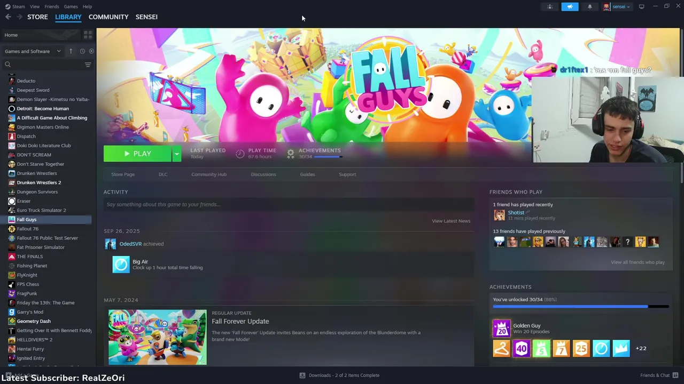The width and height of the screenshot is (684, 384).
Task: Open the Support link
Action: point(347,174)
